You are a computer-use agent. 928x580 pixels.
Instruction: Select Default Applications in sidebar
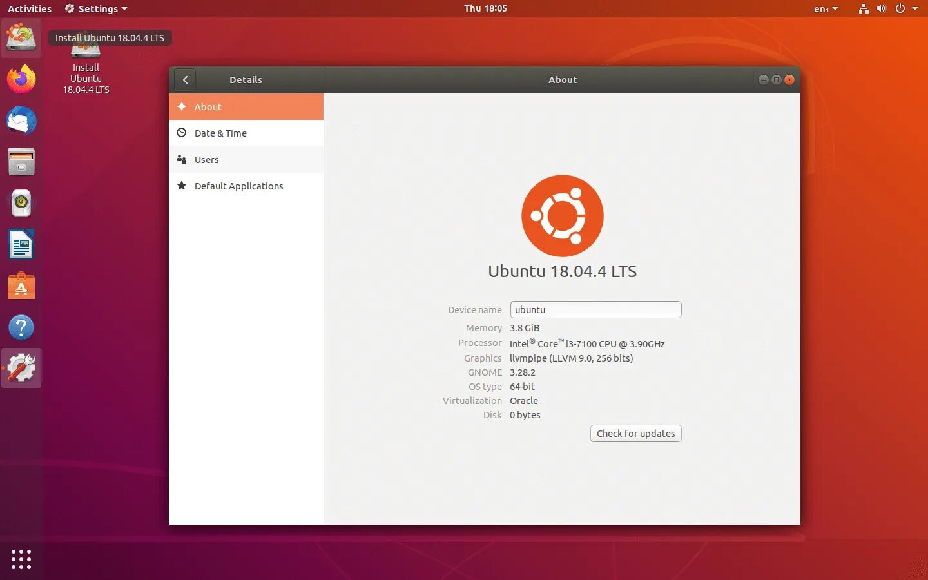point(246,186)
